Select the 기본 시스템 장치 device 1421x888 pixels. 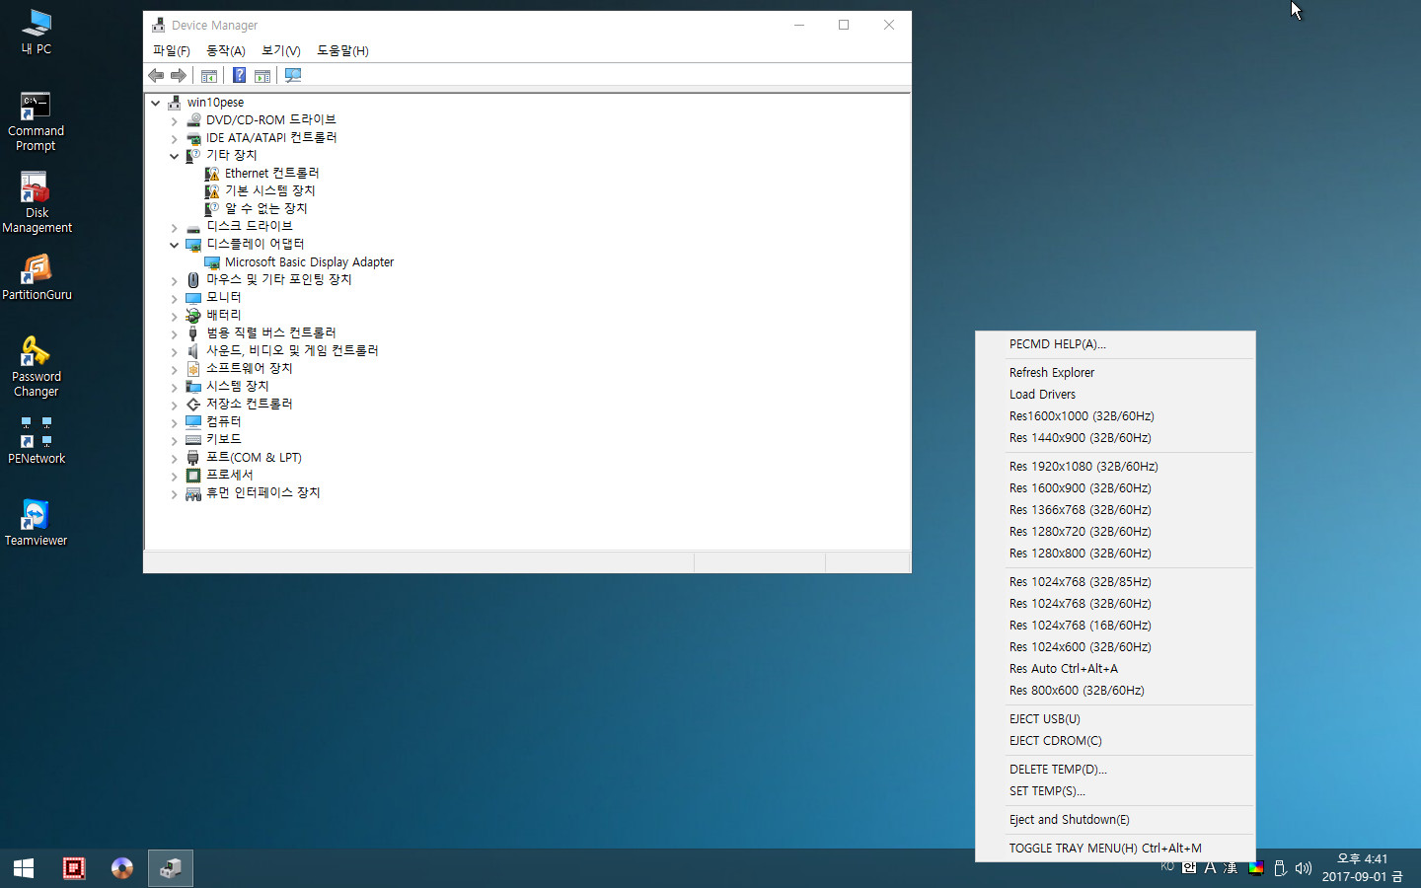(269, 191)
